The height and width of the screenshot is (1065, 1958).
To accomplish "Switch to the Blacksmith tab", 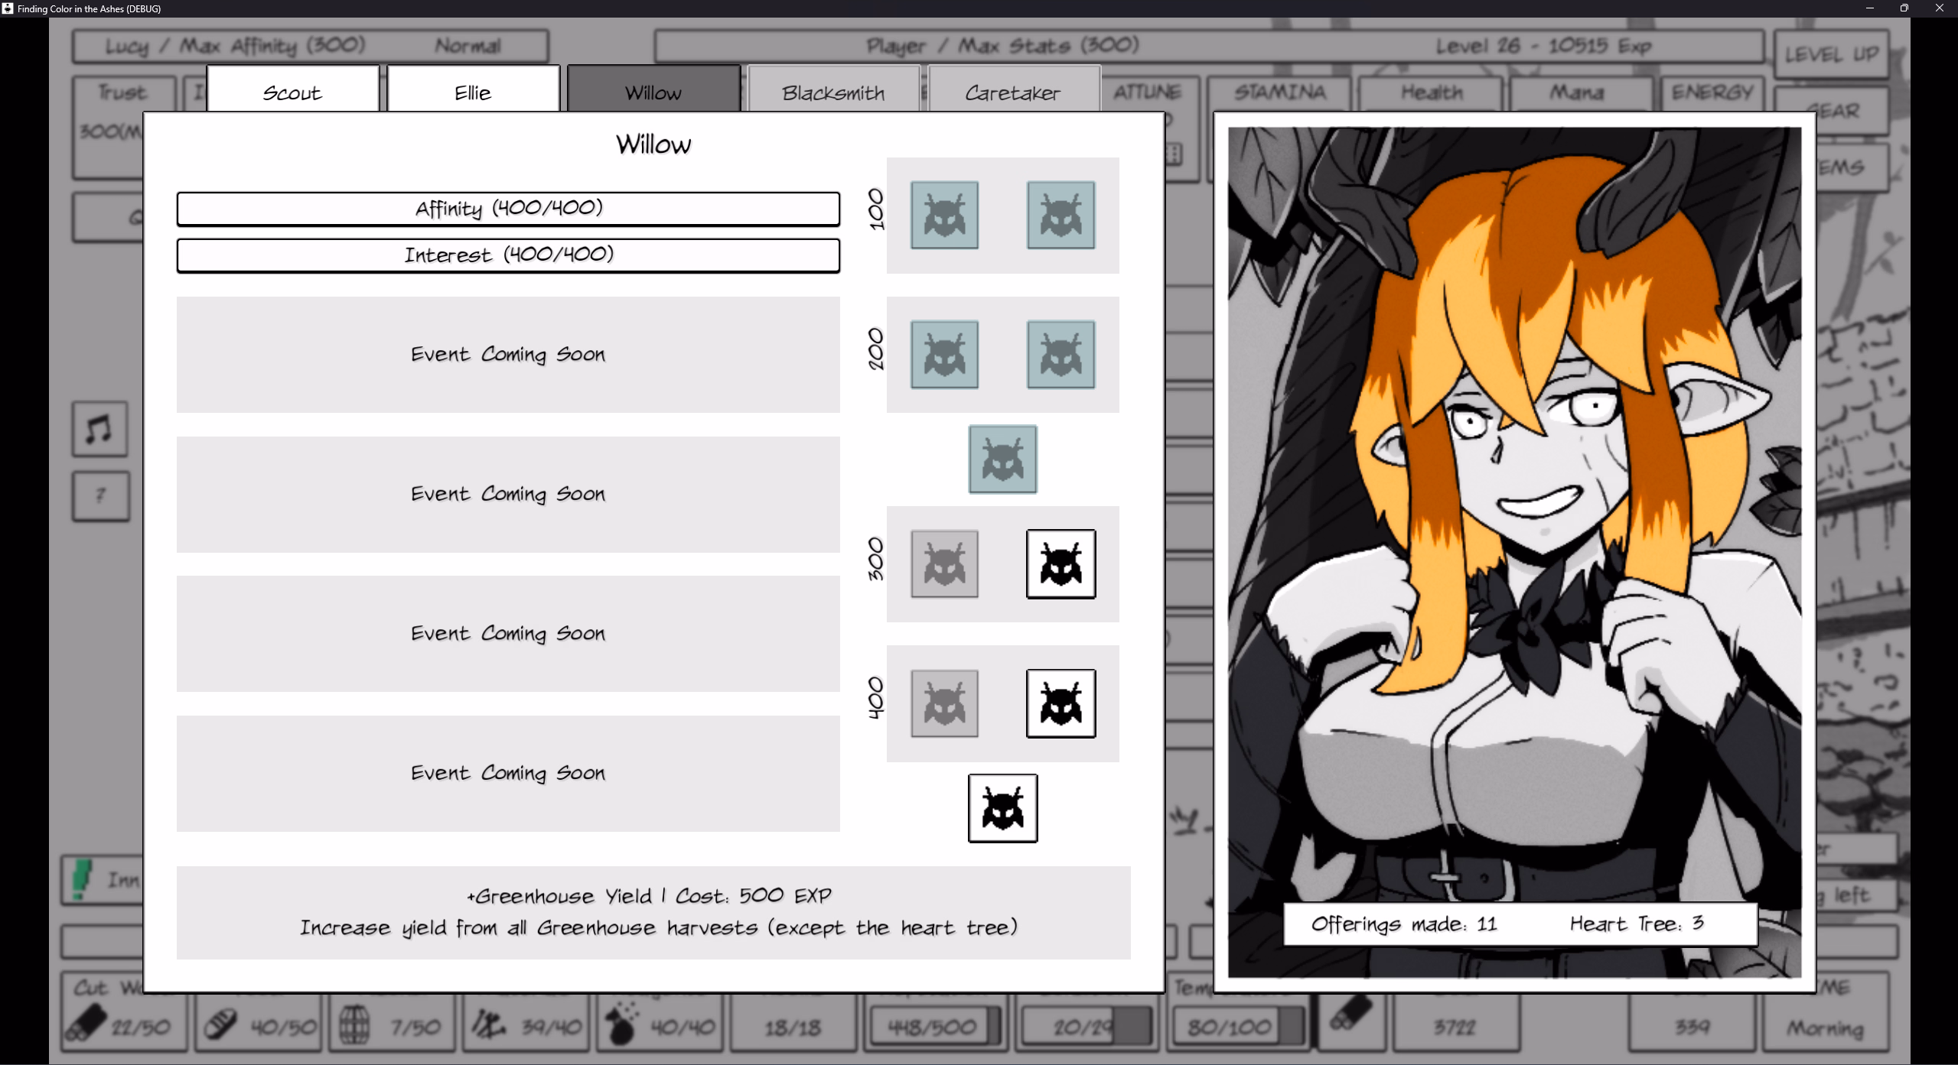I will pos(833,93).
